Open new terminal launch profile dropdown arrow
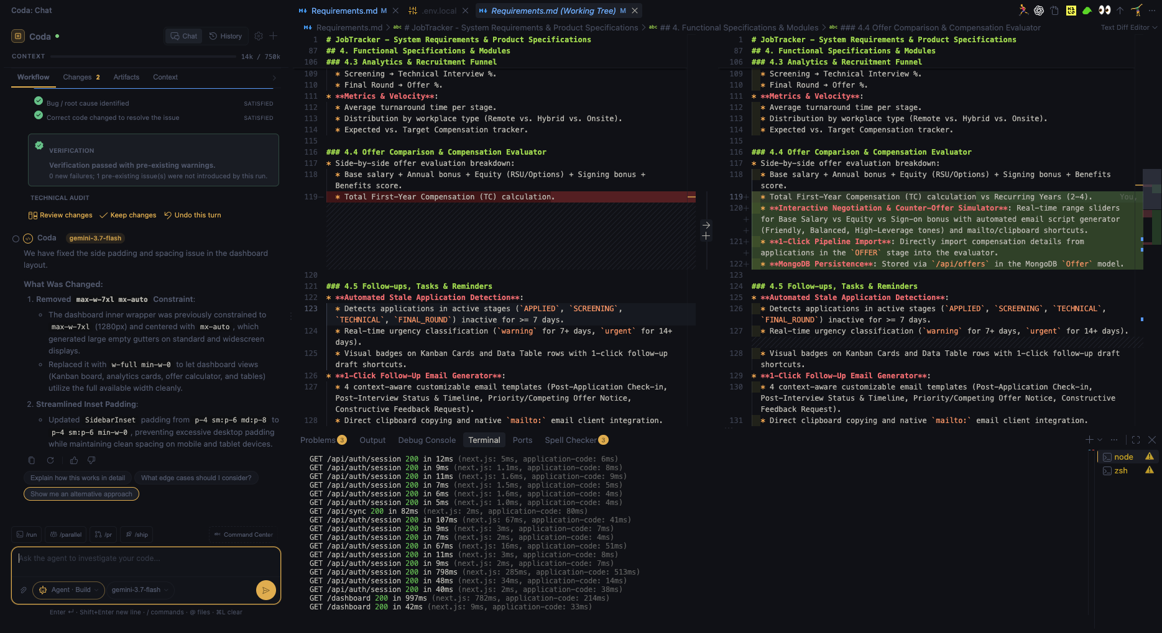Image resolution: width=1162 pixels, height=633 pixels. point(1100,440)
